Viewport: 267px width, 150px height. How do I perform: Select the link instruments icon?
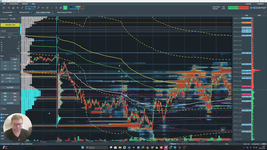coord(22,7)
